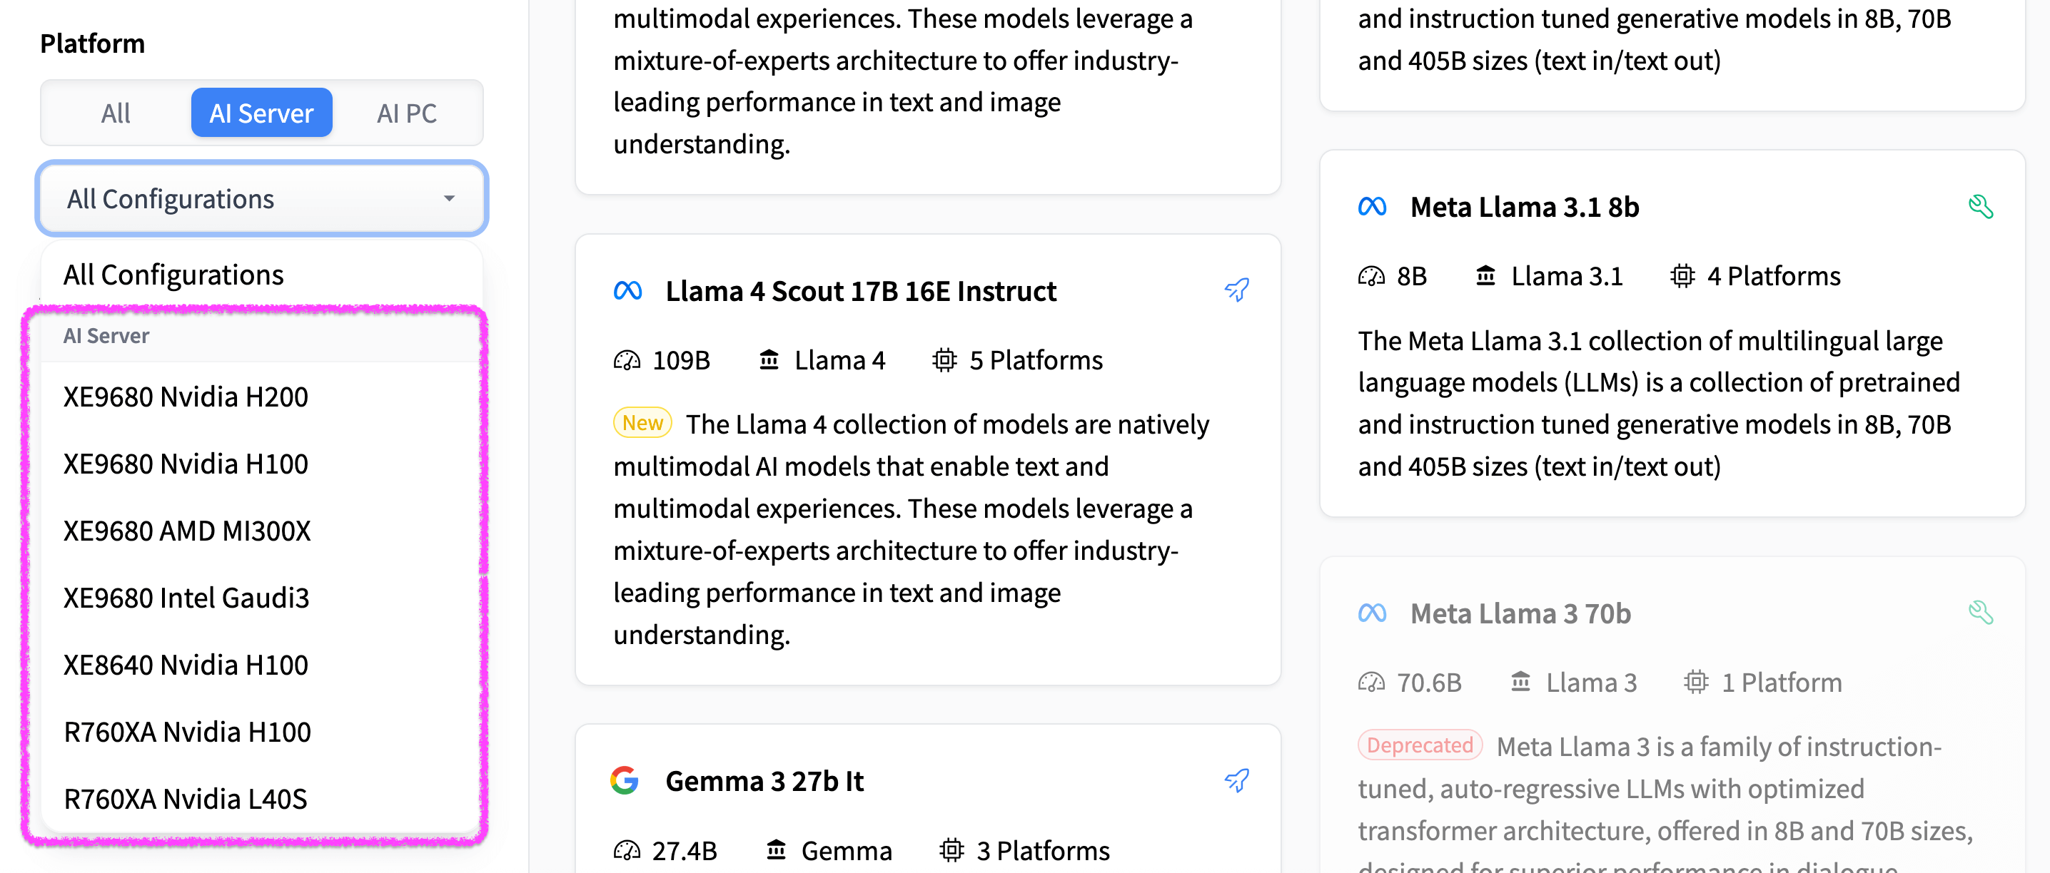Switch platform filter to All
Image resolution: width=2050 pixels, height=873 pixels.
click(x=116, y=113)
